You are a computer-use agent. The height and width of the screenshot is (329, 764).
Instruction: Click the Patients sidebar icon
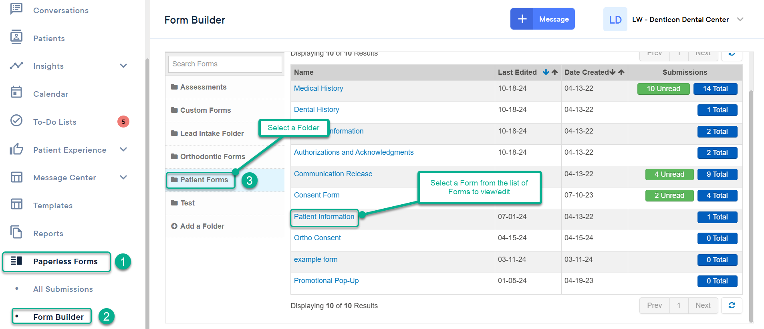coord(16,37)
